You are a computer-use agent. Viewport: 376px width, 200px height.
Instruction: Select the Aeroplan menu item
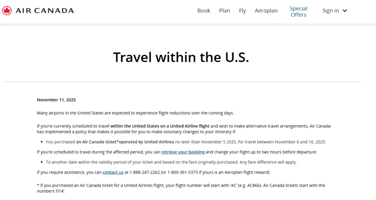coord(266,11)
